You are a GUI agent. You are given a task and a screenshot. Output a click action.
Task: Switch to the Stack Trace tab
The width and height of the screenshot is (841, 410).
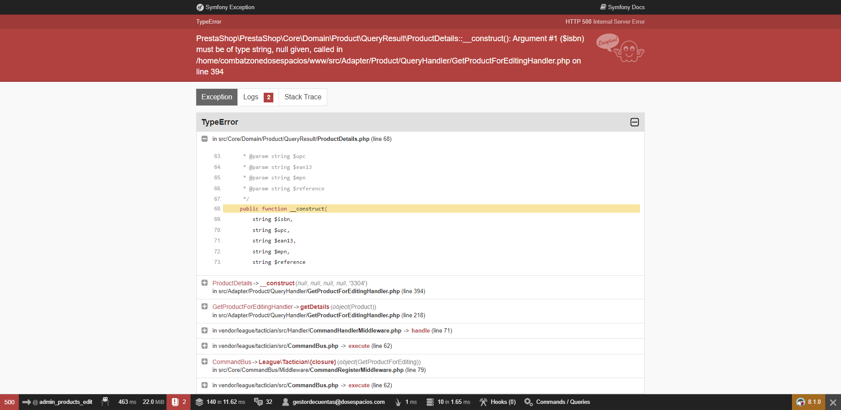click(x=303, y=97)
